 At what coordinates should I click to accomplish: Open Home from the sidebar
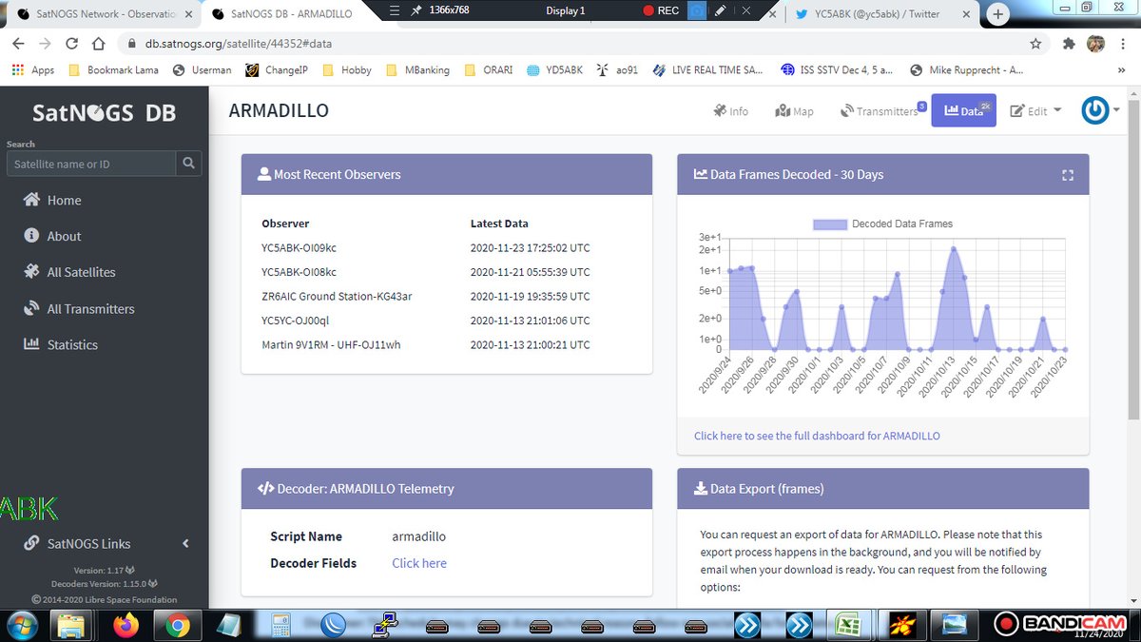click(x=52, y=200)
